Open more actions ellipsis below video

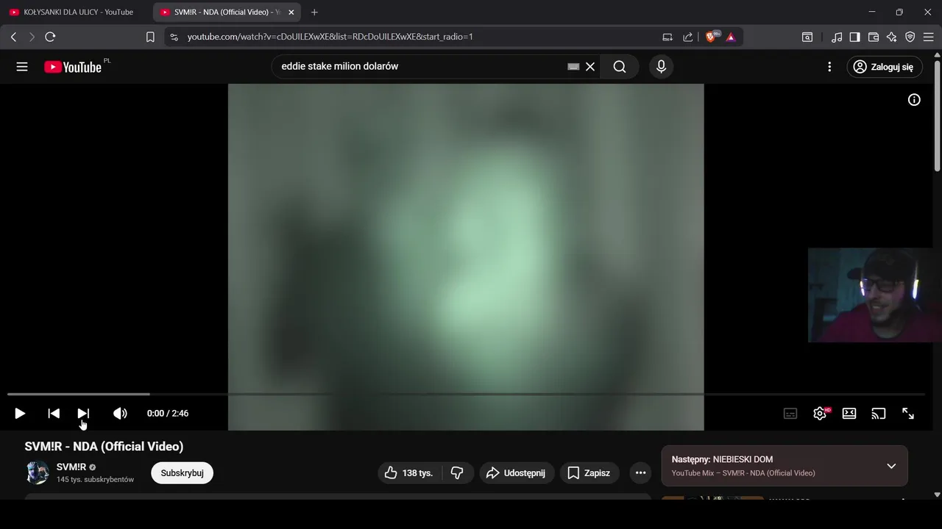pos(640,473)
